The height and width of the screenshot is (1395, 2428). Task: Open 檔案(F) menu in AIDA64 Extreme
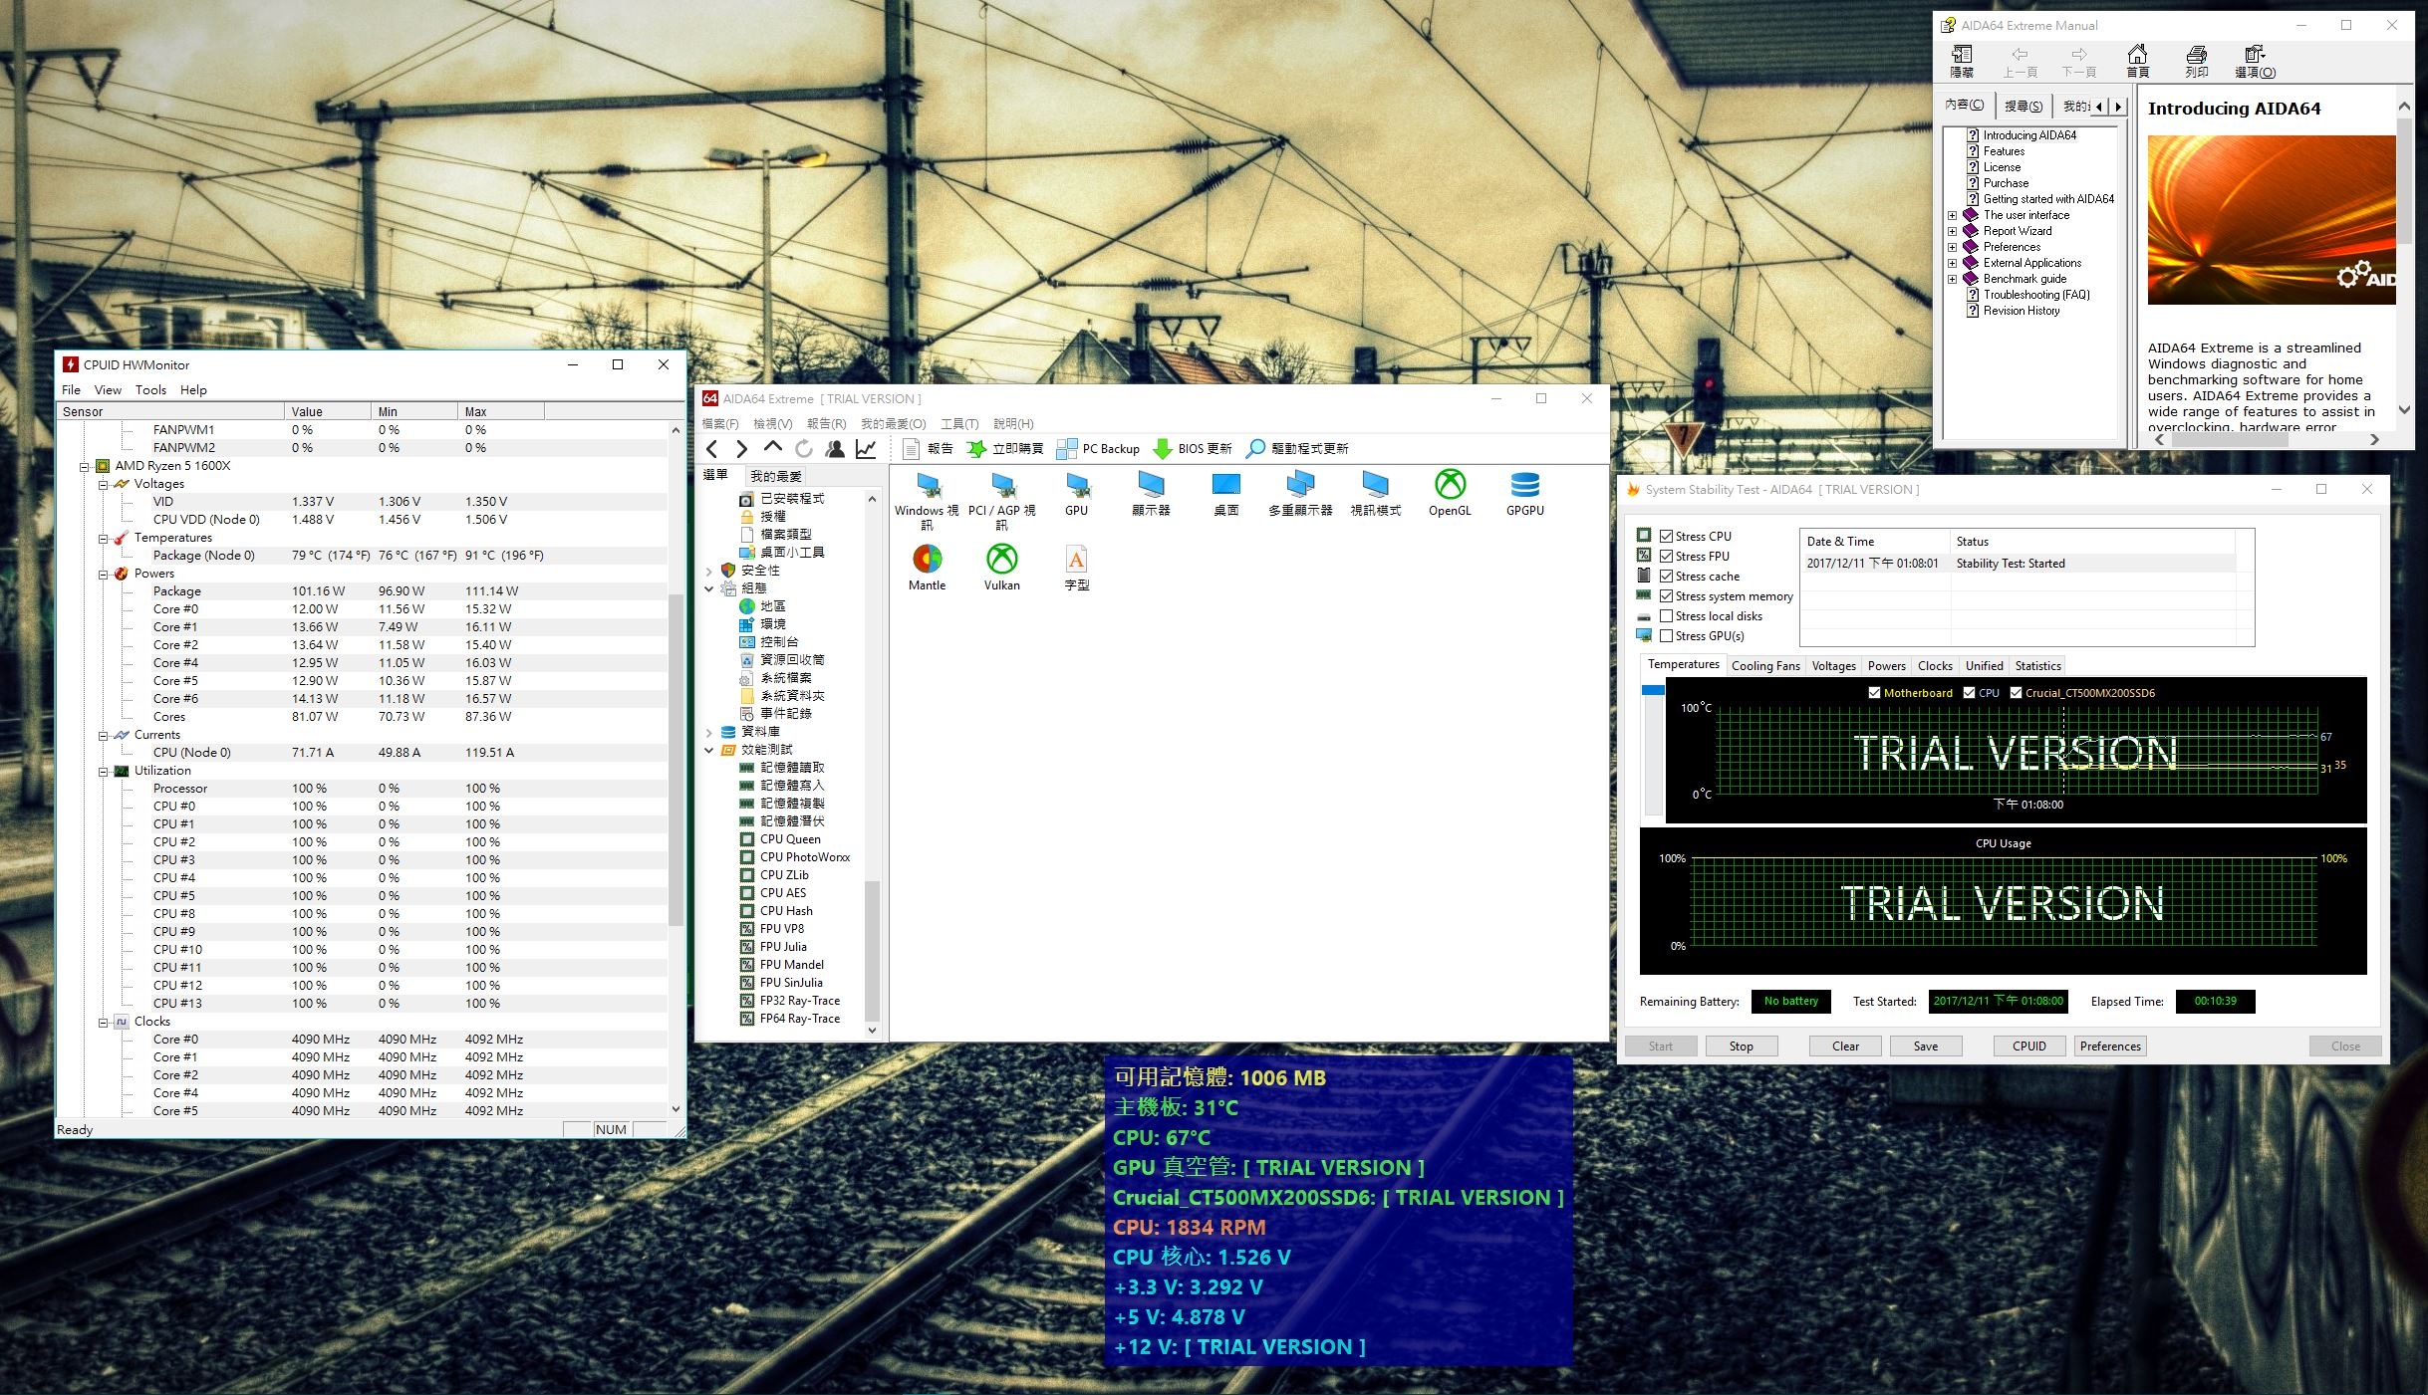click(720, 424)
